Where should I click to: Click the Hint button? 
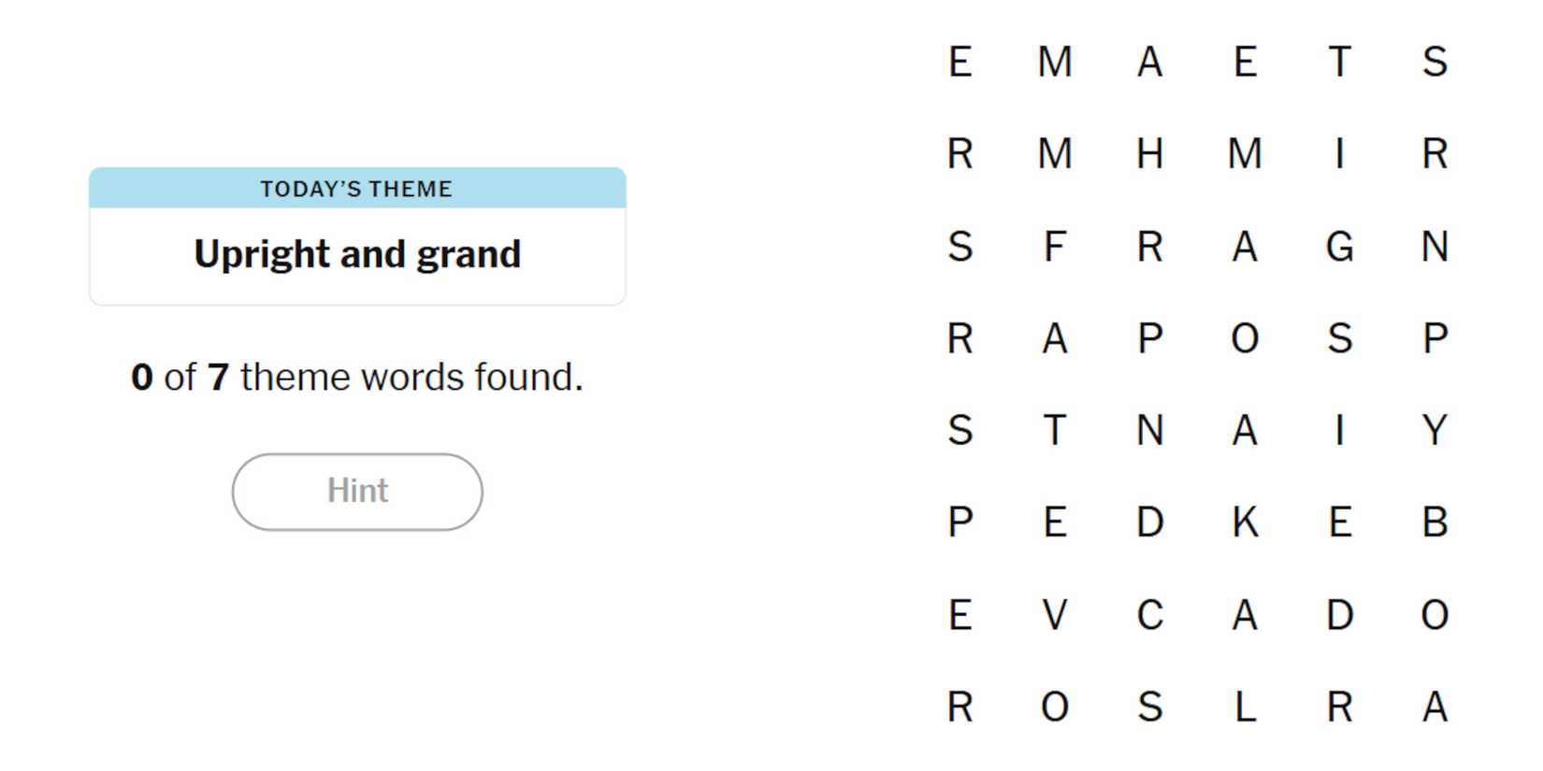pos(357,492)
